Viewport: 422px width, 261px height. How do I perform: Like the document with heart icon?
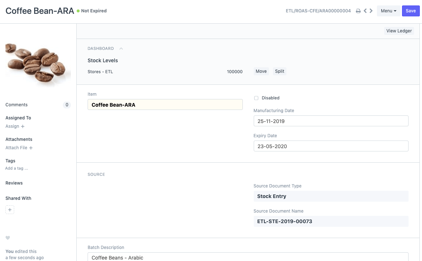point(8,238)
